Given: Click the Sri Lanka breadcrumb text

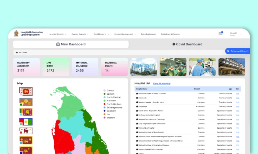Looking at the screenshot, I should 23,53.
